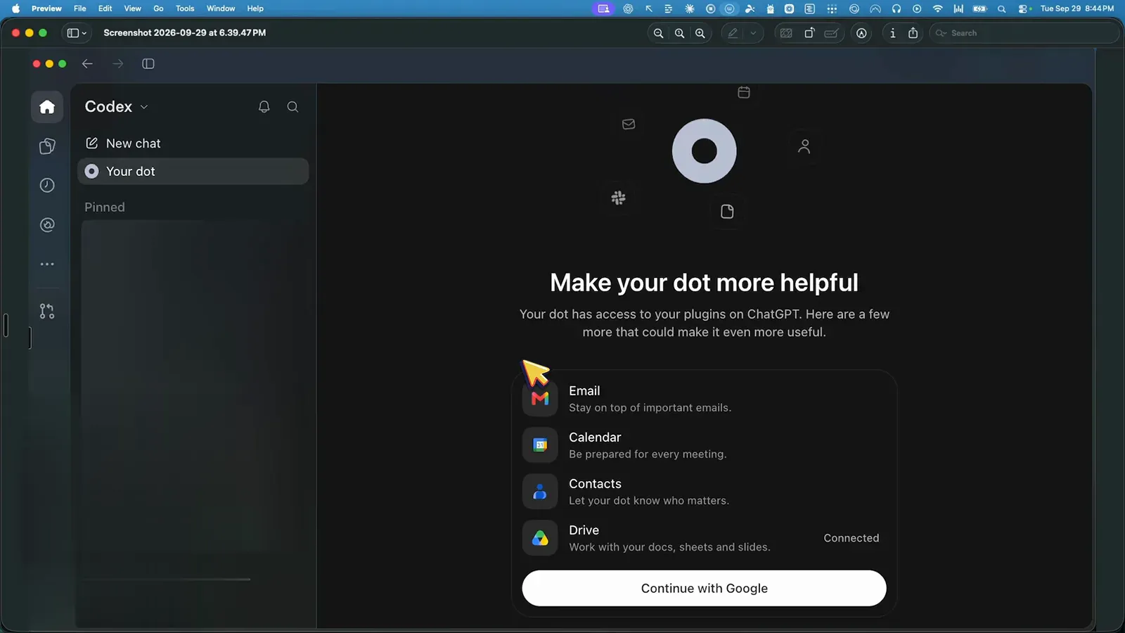Open the File menu
This screenshot has width=1125, height=633.
coord(80,8)
